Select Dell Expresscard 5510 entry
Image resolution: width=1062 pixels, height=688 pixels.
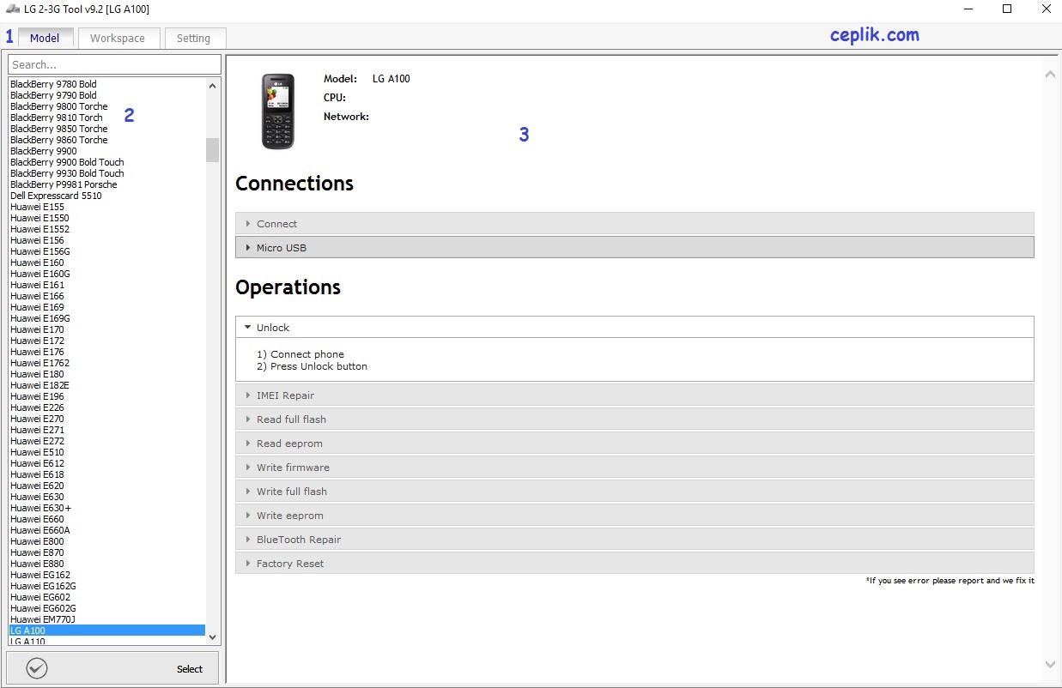point(56,196)
